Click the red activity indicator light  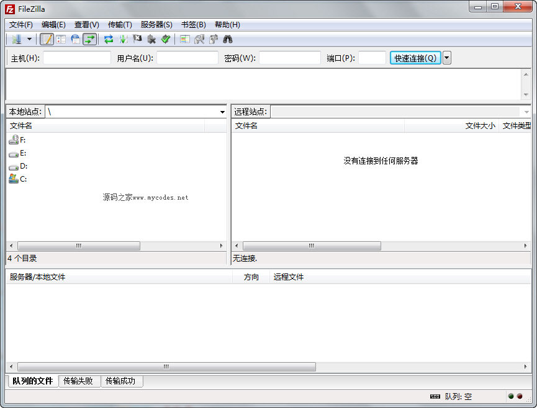click(520, 396)
